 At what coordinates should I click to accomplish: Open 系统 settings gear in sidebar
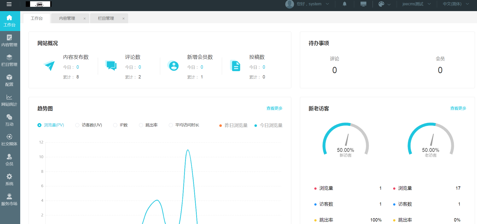tap(9, 180)
